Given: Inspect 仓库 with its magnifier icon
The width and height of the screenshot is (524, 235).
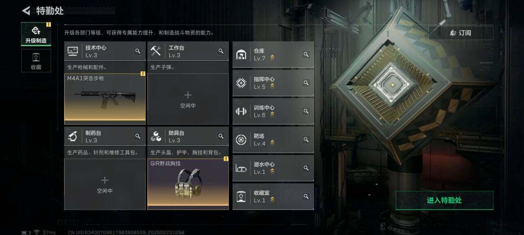Looking at the screenshot, I should pos(306,54).
